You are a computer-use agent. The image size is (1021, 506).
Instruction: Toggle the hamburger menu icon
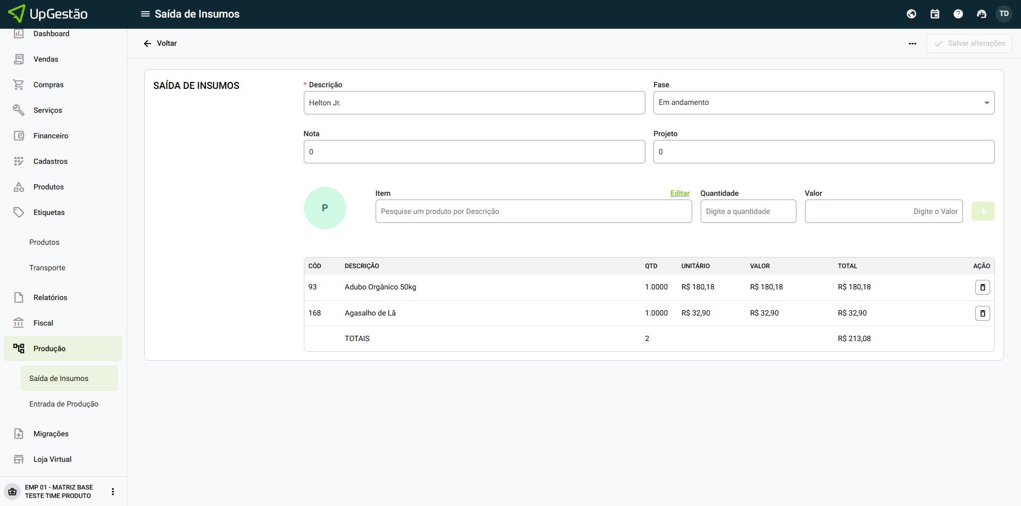145,14
